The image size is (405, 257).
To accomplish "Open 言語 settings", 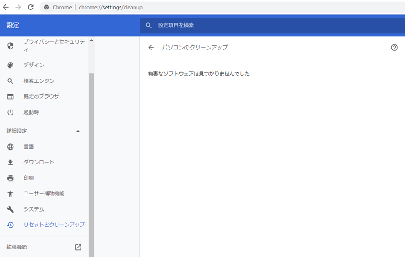I will (x=29, y=146).
